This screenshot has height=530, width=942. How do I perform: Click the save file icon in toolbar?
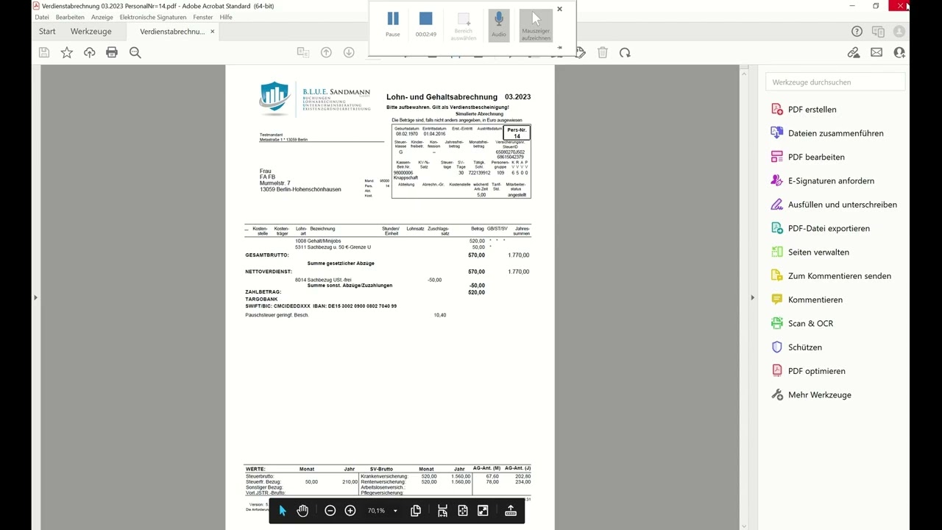click(44, 52)
